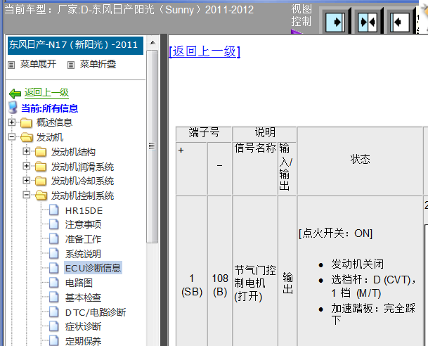
Task: Click the 发动机结构 folder icon
Action: [x=41, y=152]
